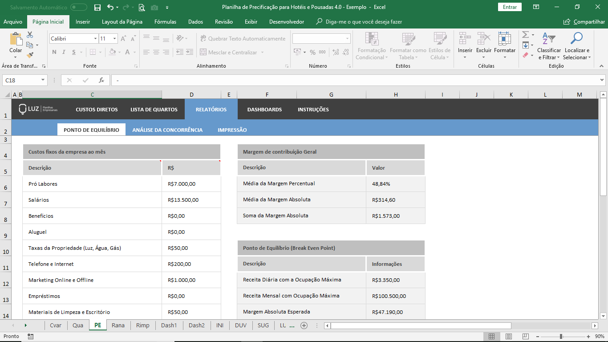This screenshot has width=608, height=342.
Task: Switch to the Dash1 sheet tab
Action: coord(169,326)
